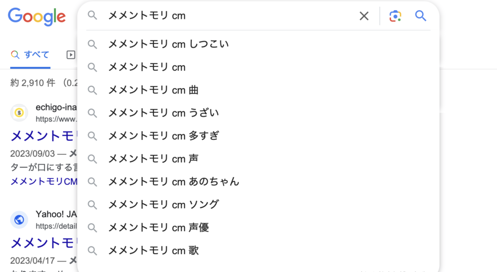Select suggestion メメントモリ cm 多すぎ

[163, 136]
